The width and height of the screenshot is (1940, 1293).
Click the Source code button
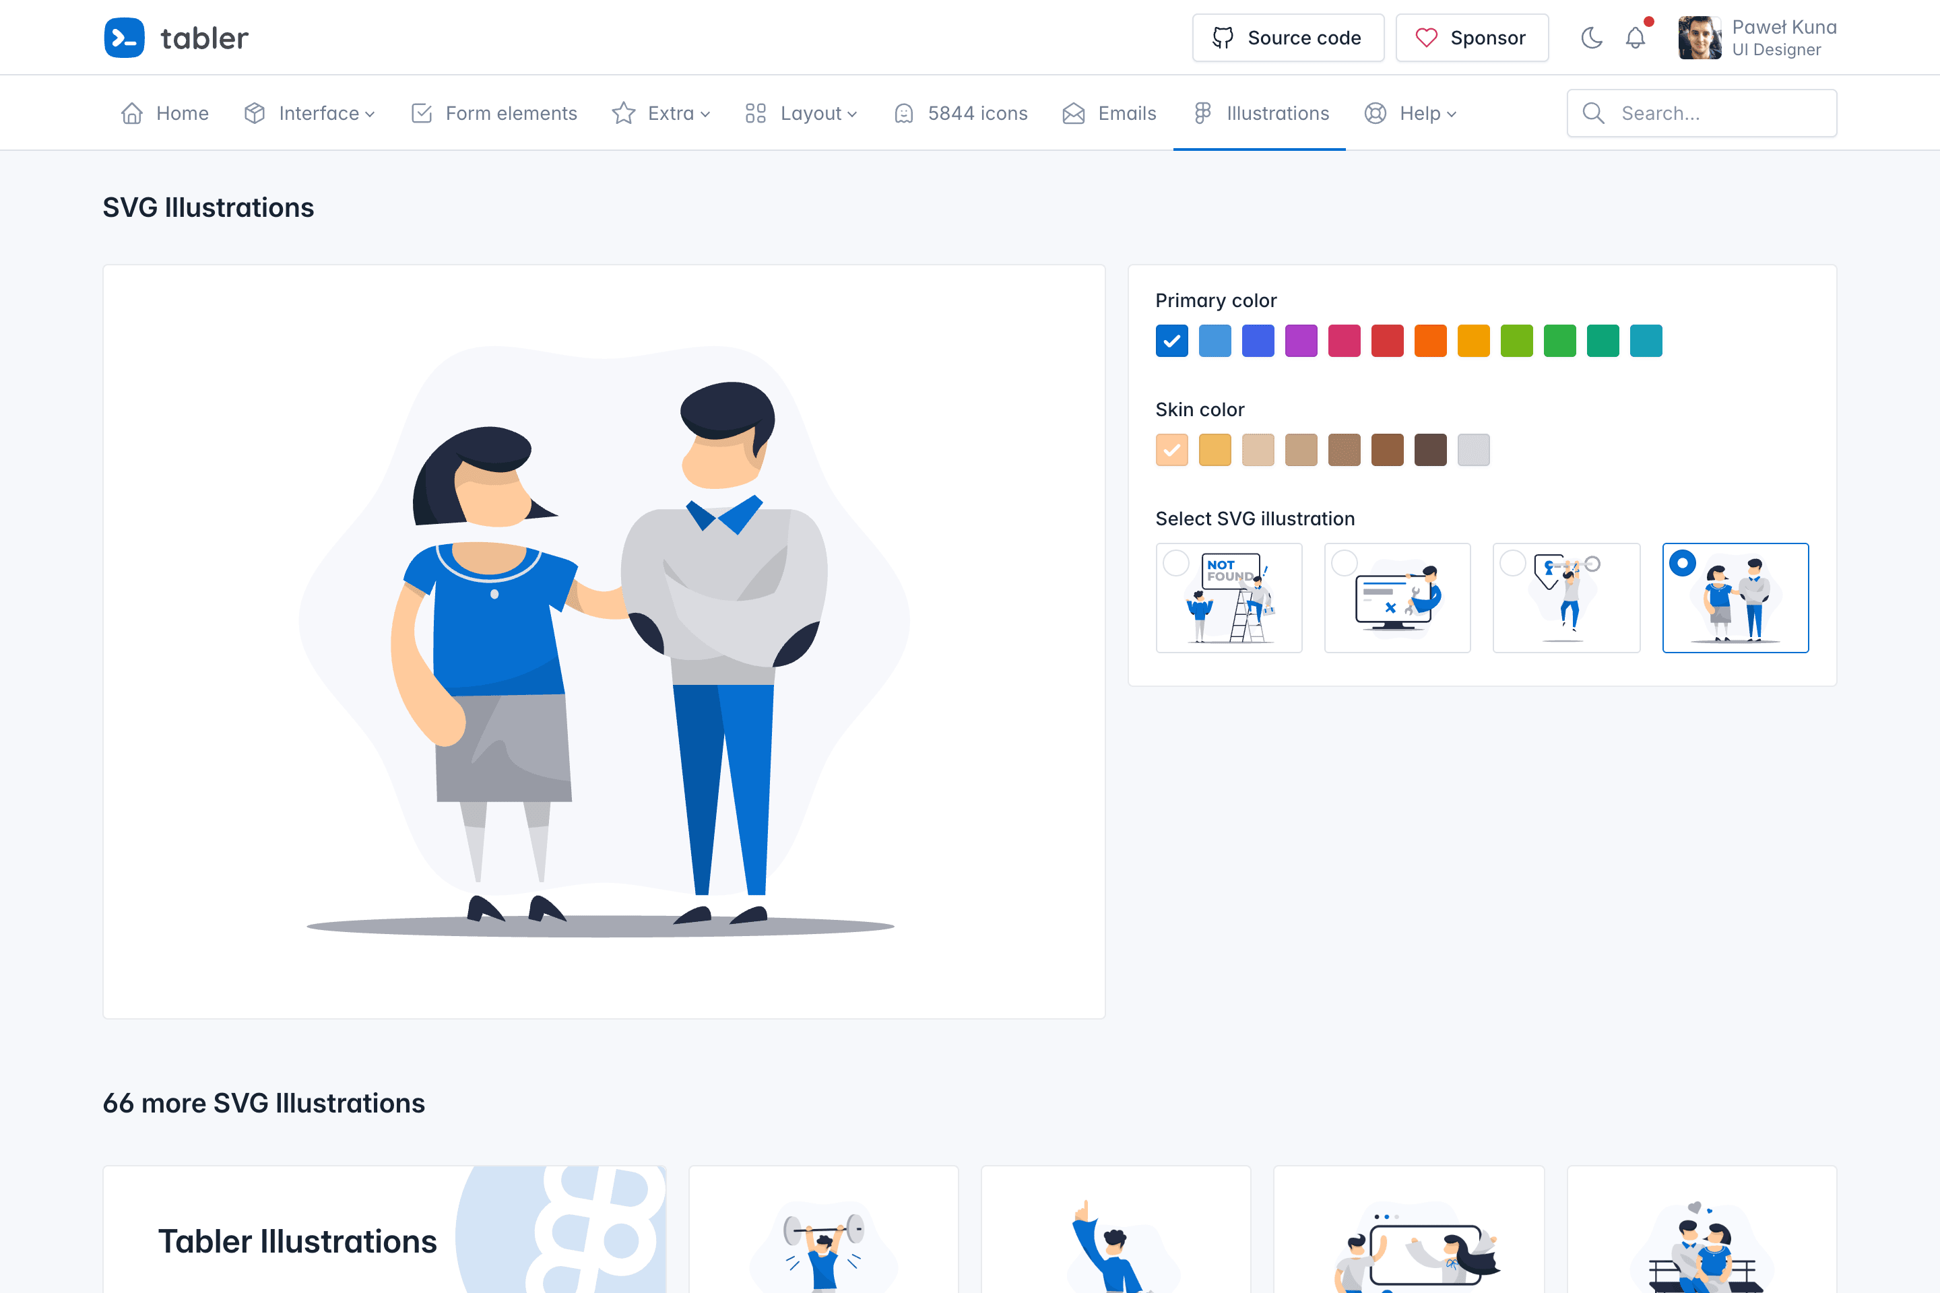tap(1287, 37)
